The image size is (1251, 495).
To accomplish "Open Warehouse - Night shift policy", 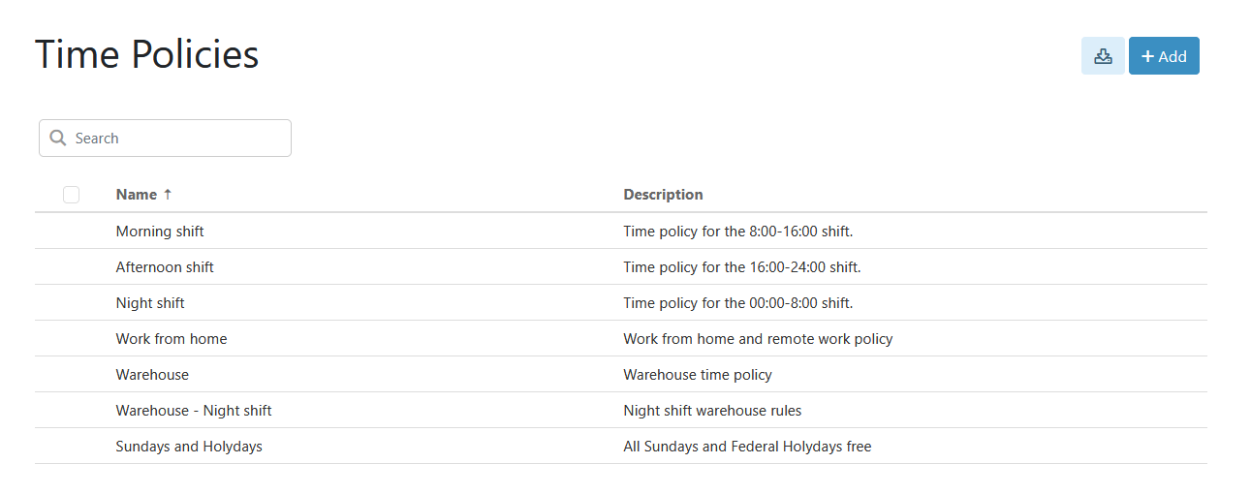I will pyautogui.click(x=194, y=410).
